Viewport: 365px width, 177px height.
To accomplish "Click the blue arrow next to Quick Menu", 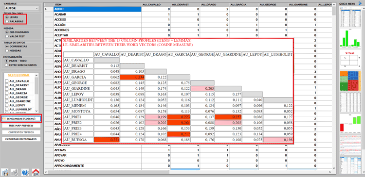I will [360, 3].
